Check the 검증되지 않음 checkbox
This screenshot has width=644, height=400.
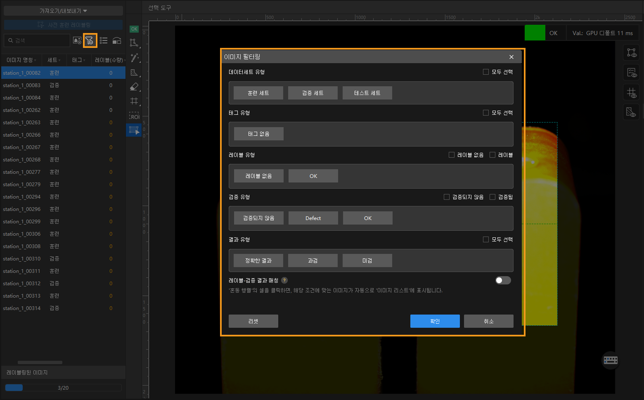pos(447,197)
